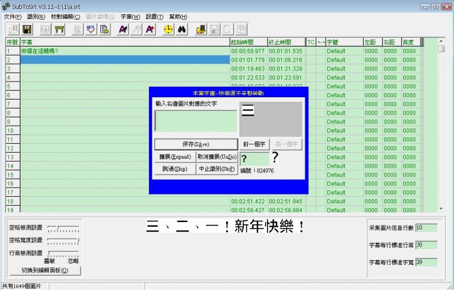Click the binoculars search icon
Screen dimensions: 454x290
pyautogui.click(x=182, y=29)
